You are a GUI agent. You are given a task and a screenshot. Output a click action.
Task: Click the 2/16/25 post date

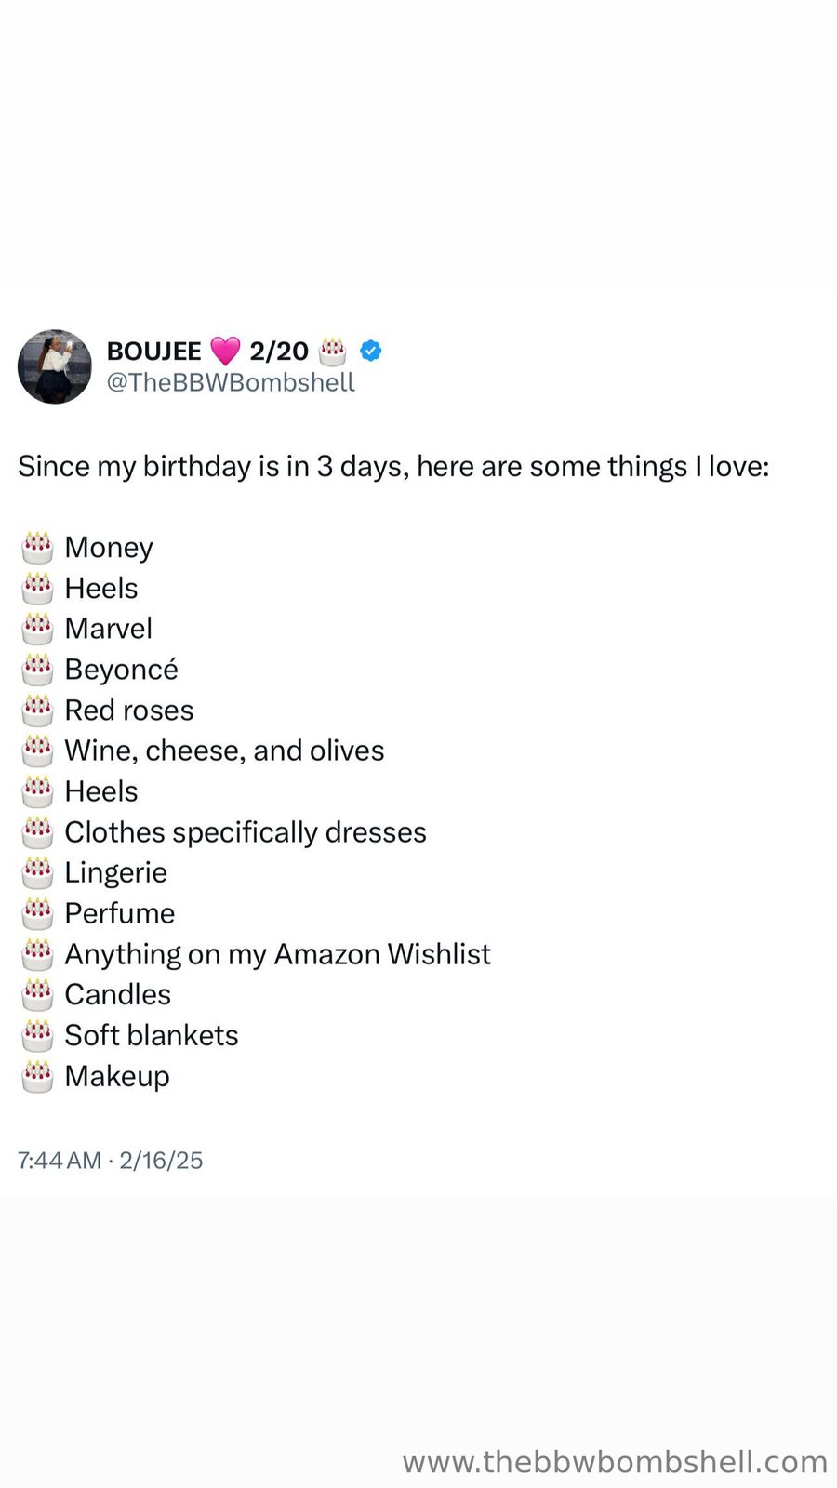tap(161, 1161)
